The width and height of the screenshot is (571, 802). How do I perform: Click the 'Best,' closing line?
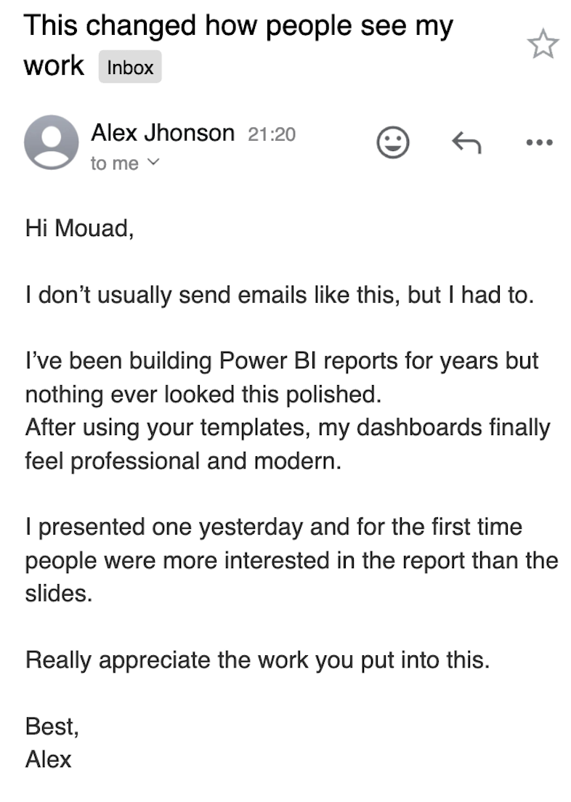click(52, 726)
